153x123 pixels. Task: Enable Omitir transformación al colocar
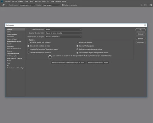pos(28,53)
